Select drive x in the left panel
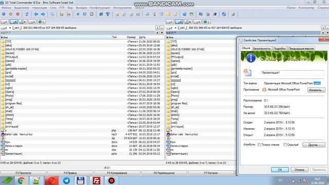Image resolution: width=329 pixels, height=185 pixels. [x=32, y=22]
